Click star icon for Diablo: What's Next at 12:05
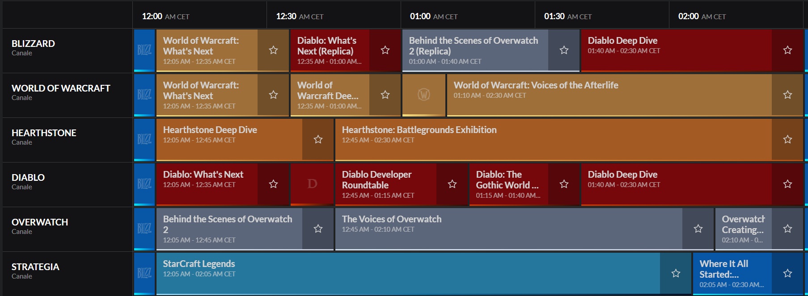808x296 pixels. click(x=273, y=184)
